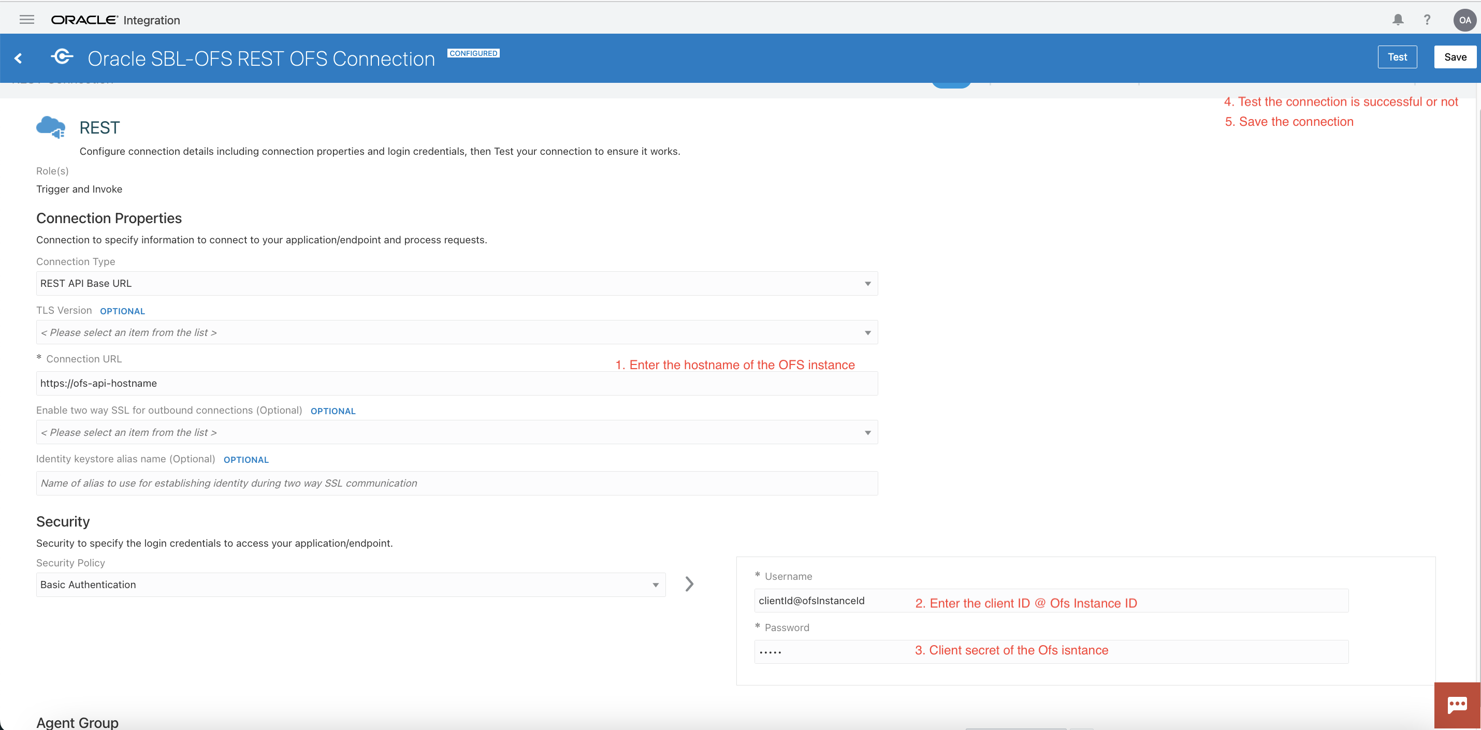
Task: Click the Connection URL field
Action: pos(457,384)
